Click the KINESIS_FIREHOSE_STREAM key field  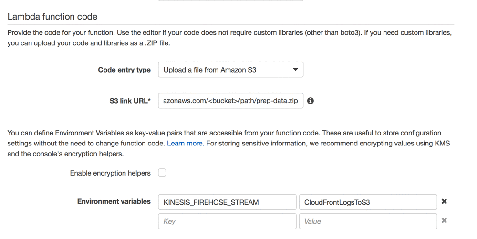pyautogui.click(x=227, y=202)
